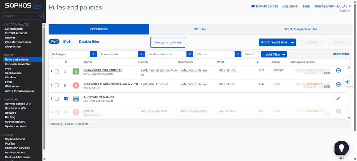Screen dimensions: 357x161
Task: Click the Rule ID input field
Action: pos(250,54)
